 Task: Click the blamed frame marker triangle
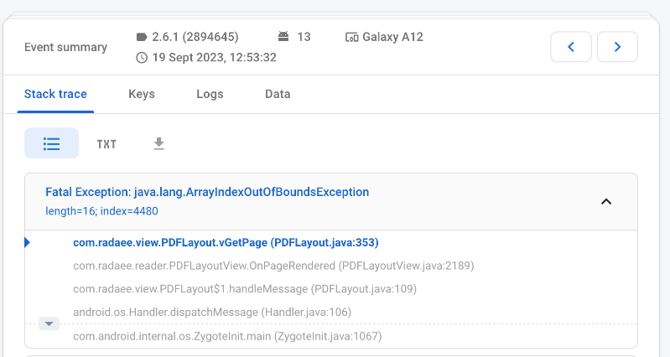(x=28, y=242)
